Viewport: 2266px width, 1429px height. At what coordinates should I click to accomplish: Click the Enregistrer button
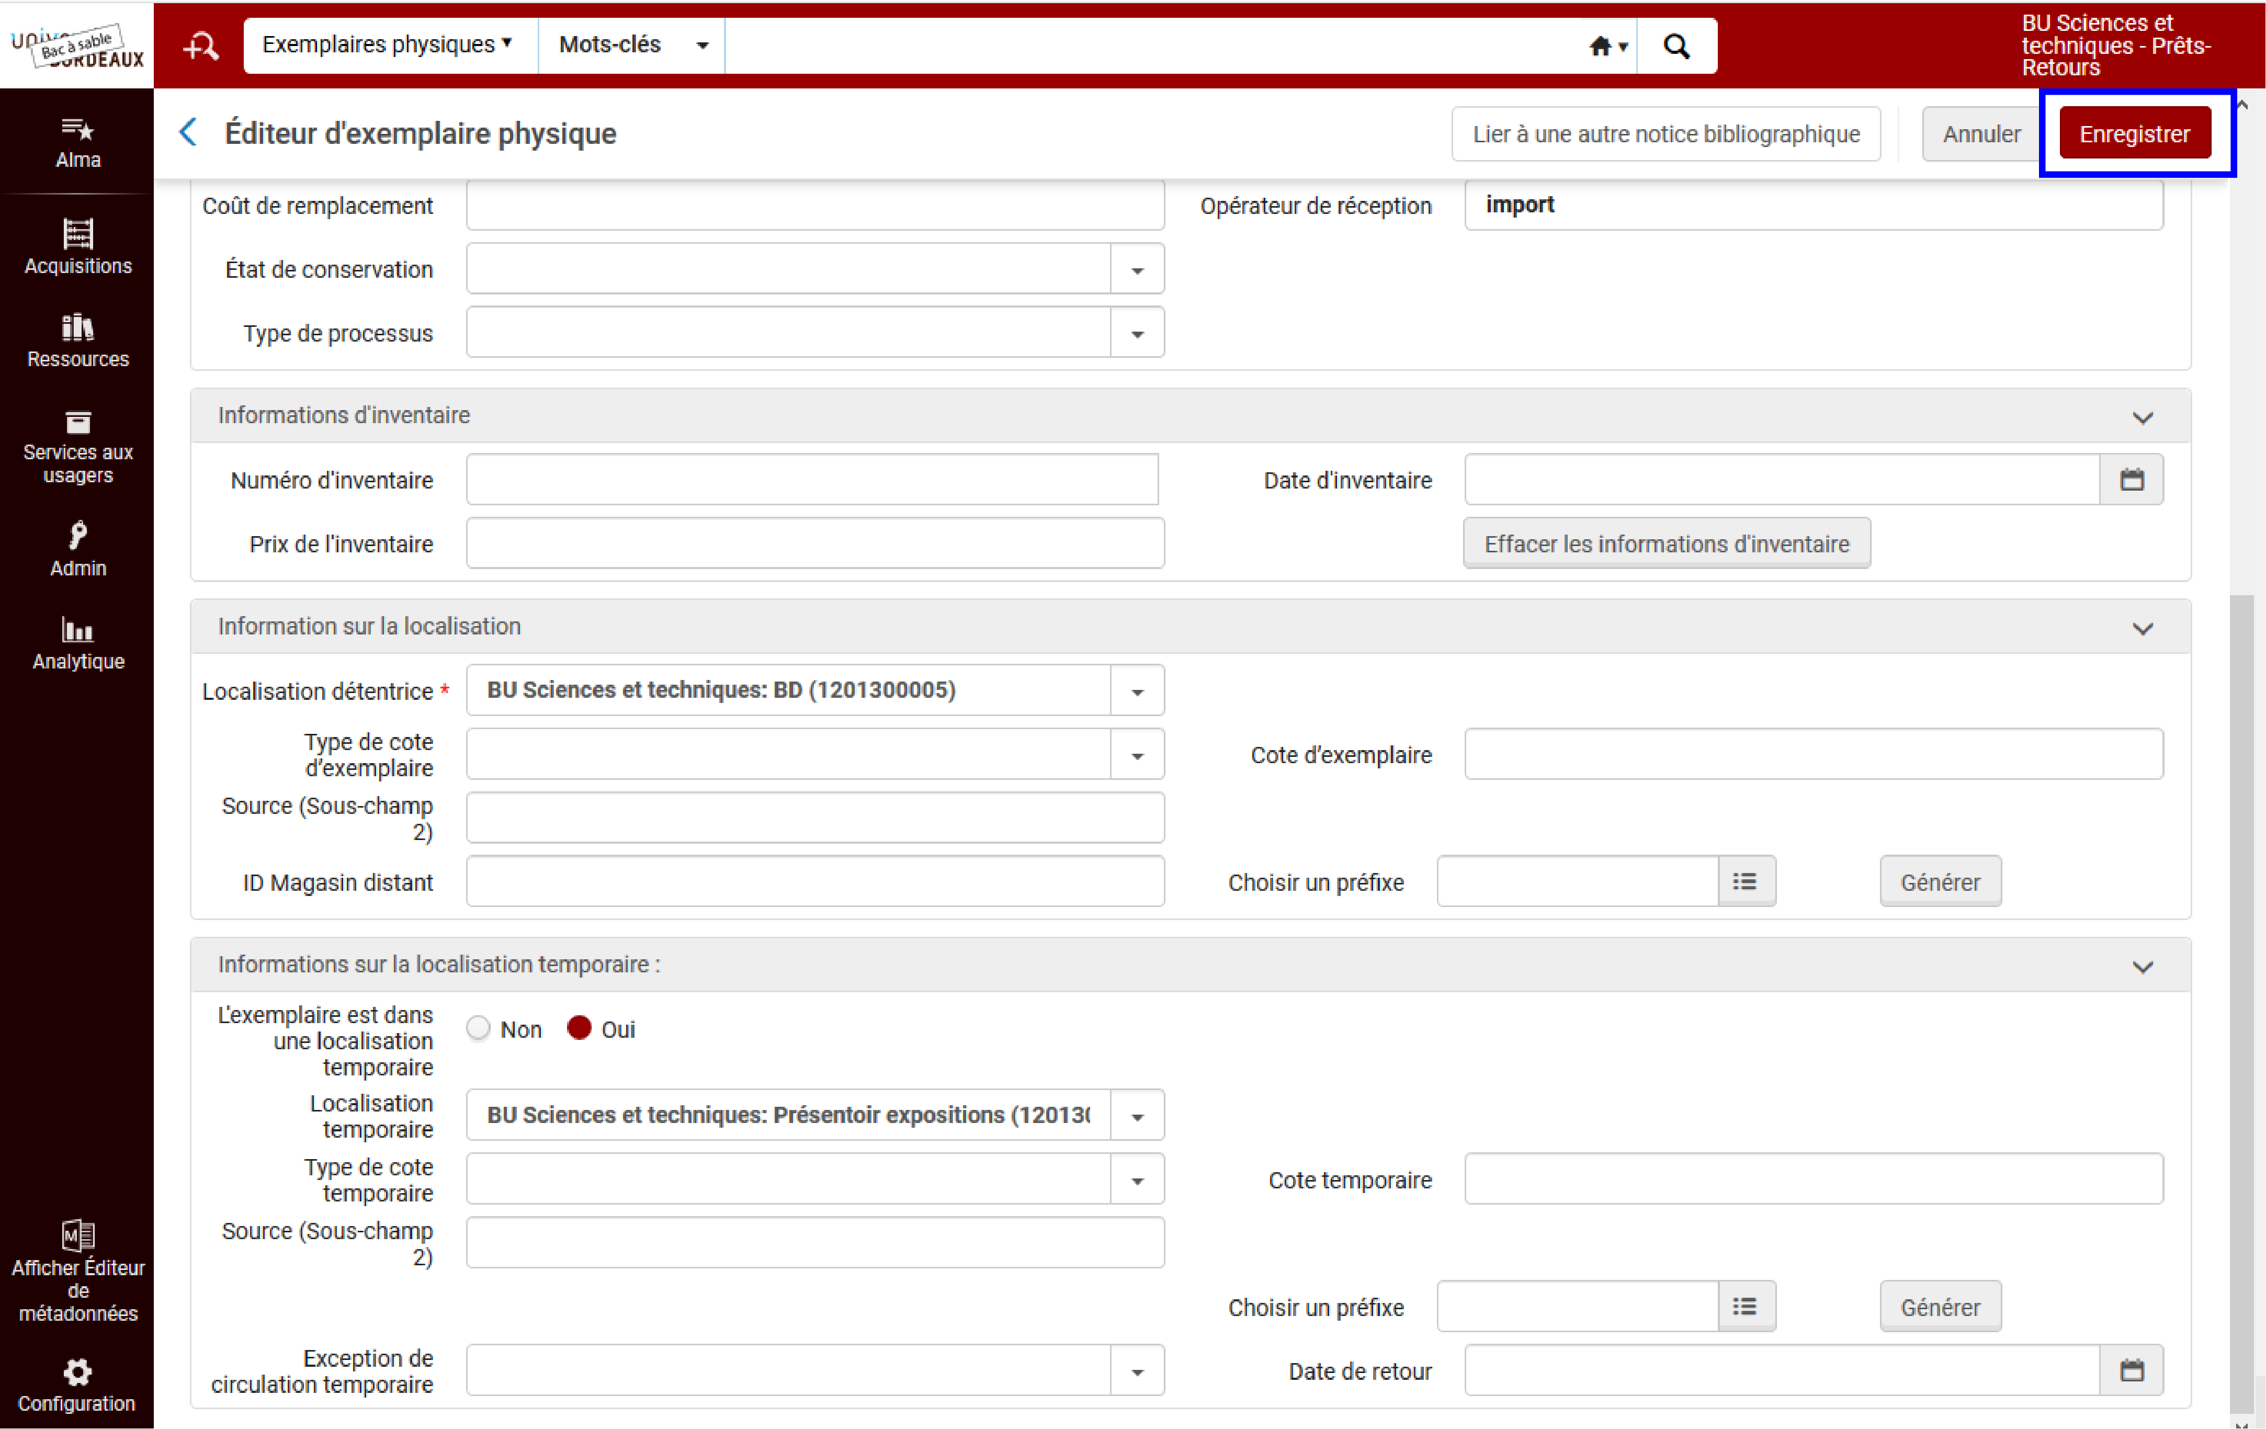pyautogui.click(x=2134, y=133)
